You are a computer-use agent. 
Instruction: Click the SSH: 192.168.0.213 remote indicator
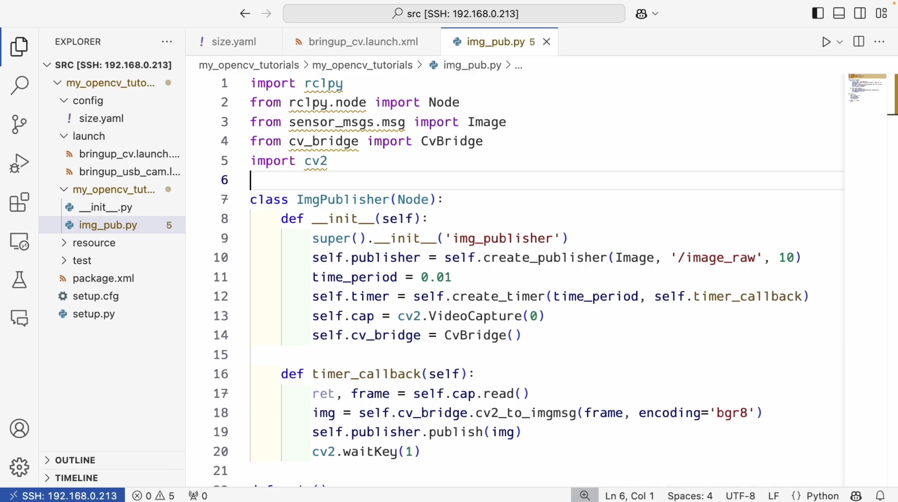click(x=63, y=496)
